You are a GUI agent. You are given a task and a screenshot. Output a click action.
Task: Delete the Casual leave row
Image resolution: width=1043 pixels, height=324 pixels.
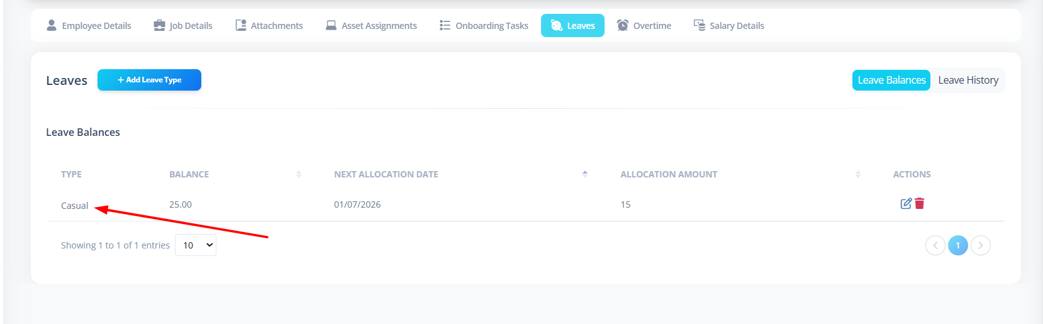click(x=920, y=203)
